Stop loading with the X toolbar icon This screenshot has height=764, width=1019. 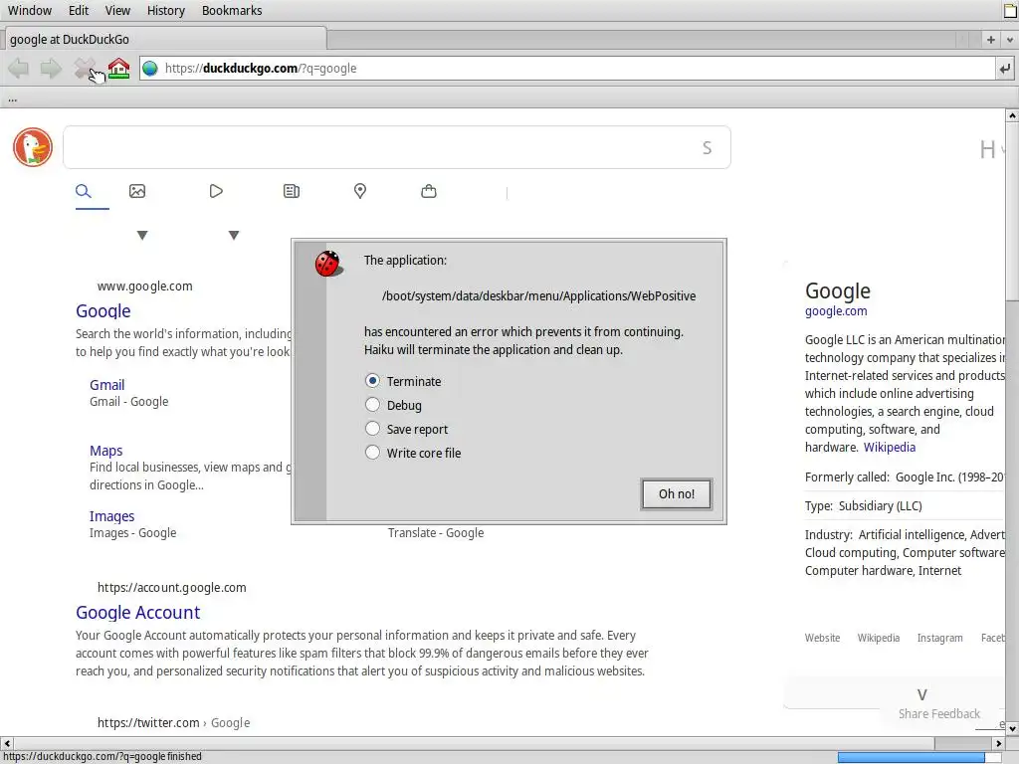pos(85,69)
